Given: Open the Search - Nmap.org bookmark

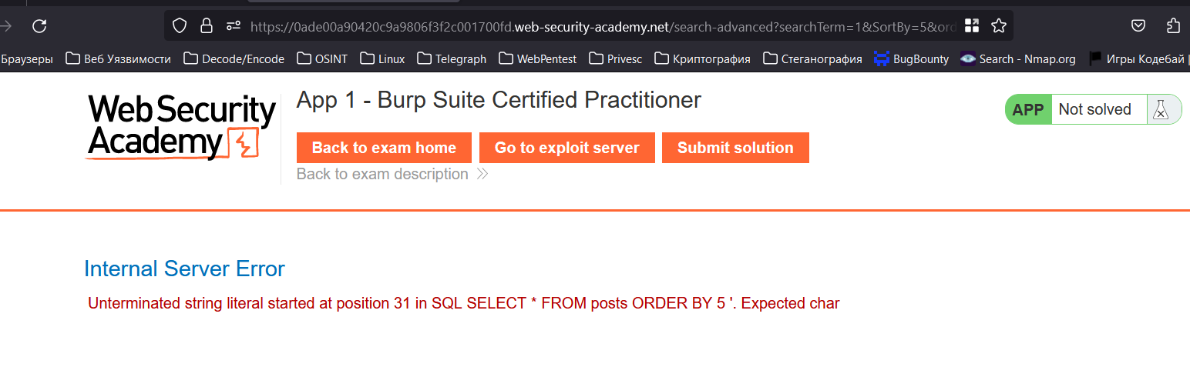Looking at the screenshot, I should click(x=1017, y=58).
